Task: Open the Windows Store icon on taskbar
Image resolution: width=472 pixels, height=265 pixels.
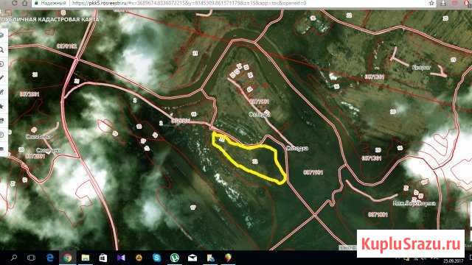Action: pyautogui.click(x=103, y=258)
